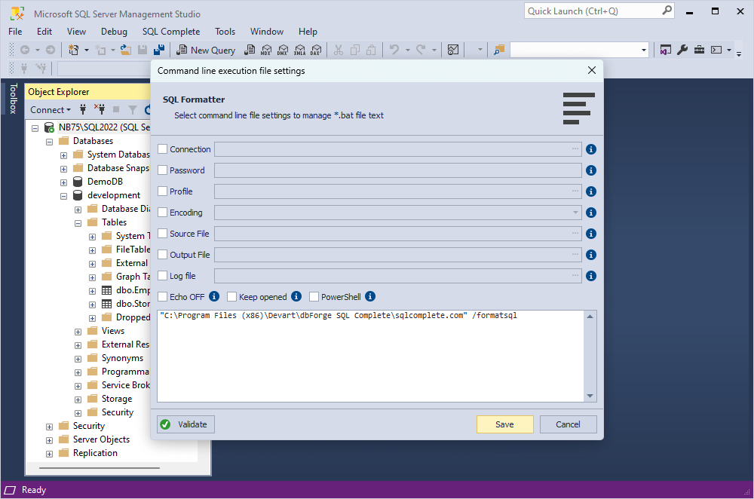
Task: Click info icon next to Output File field
Action: (591, 255)
